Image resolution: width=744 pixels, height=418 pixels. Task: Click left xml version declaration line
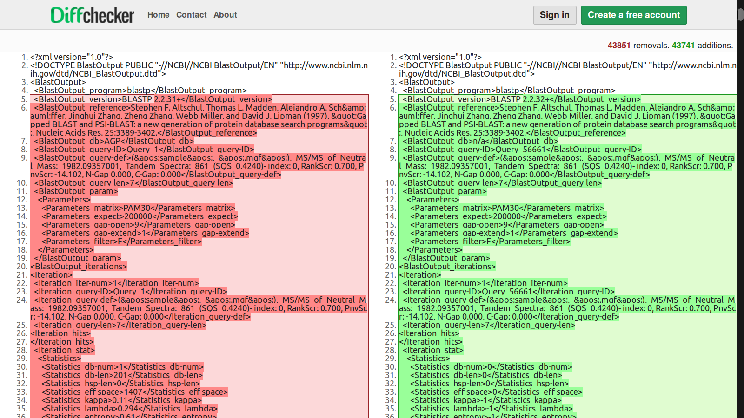72,57
